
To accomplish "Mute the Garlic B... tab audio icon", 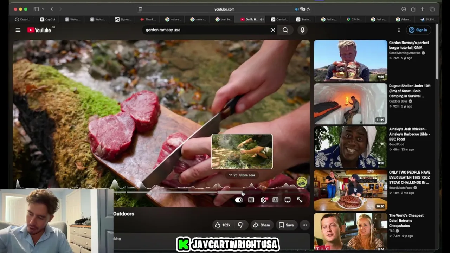I will click(262, 19).
